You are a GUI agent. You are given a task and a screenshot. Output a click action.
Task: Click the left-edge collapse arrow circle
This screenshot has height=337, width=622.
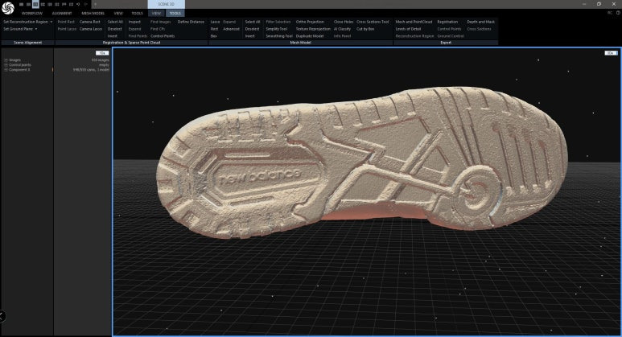click(2, 316)
